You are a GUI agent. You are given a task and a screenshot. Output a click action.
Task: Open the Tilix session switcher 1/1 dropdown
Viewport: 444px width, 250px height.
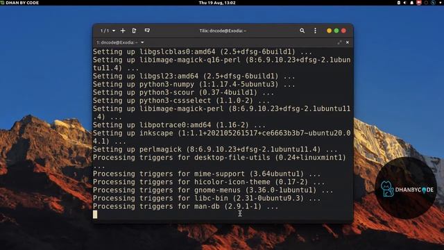(x=108, y=31)
